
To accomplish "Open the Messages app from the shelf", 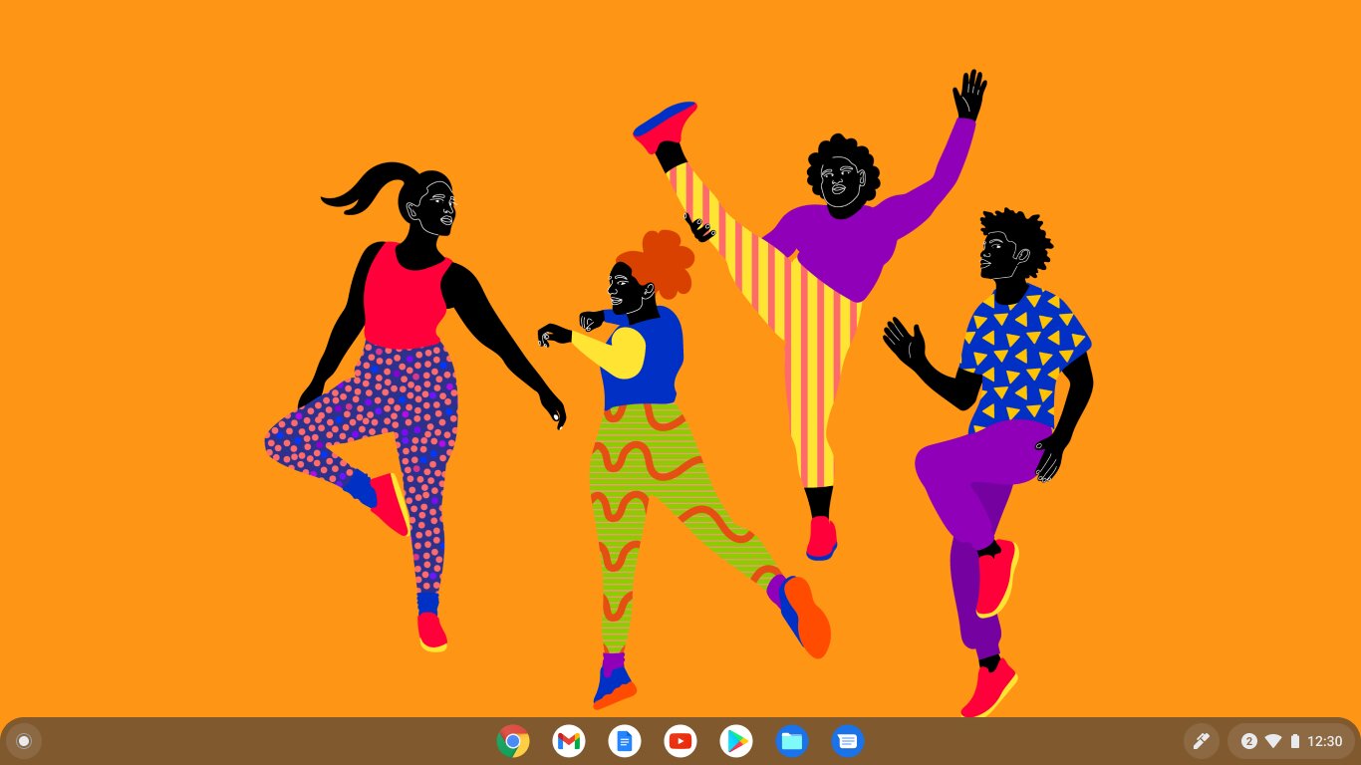I will pos(848,741).
